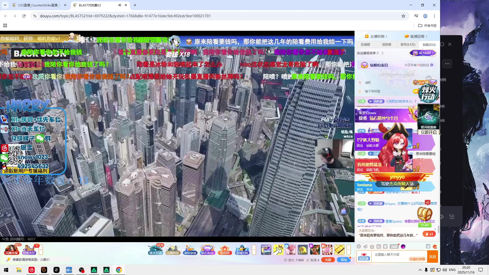Switch to the 贵宾(9.5万) tab
Screen dimensions: 489x275
point(407,45)
